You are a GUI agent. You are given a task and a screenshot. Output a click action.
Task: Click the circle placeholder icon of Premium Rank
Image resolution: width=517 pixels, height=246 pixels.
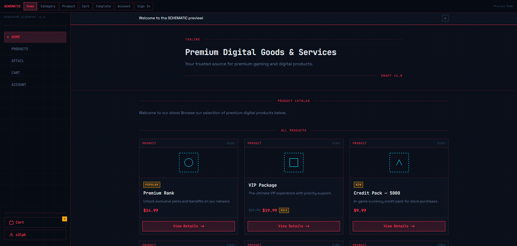[x=189, y=163]
